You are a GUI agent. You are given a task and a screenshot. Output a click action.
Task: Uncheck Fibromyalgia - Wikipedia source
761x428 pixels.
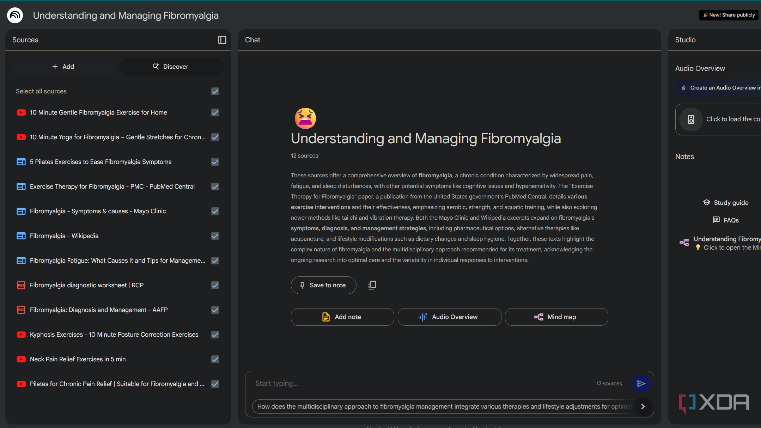click(215, 236)
